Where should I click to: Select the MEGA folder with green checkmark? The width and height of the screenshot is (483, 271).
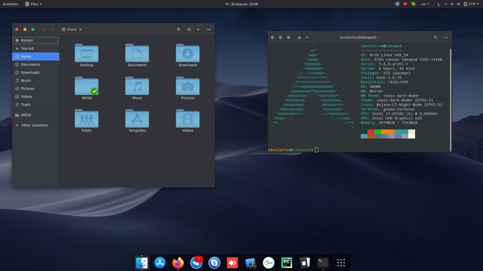(x=86, y=86)
